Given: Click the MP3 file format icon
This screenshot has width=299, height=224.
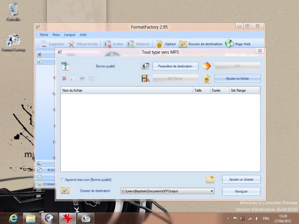Looking at the screenshot, I should click(x=65, y=66).
